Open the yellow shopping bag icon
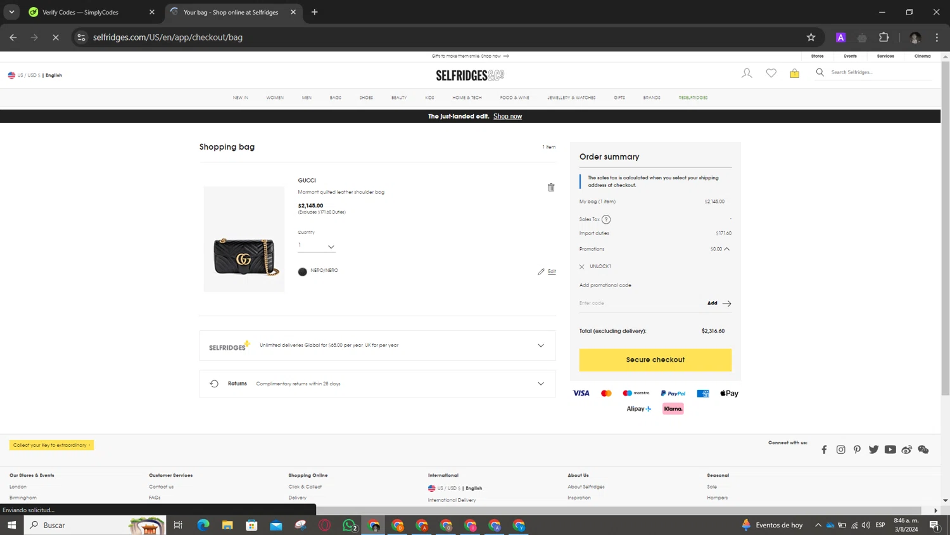This screenshot has height=535, width=950. [794, 74]
